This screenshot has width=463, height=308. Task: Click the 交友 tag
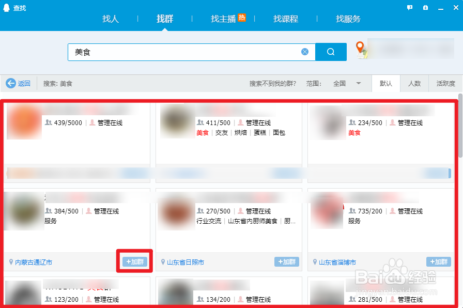[x=222, y=133]
